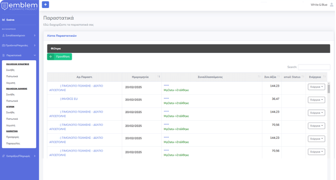Click MyData->Στάλθηκε status in INVOICE EU row

(x=176, y=103)
